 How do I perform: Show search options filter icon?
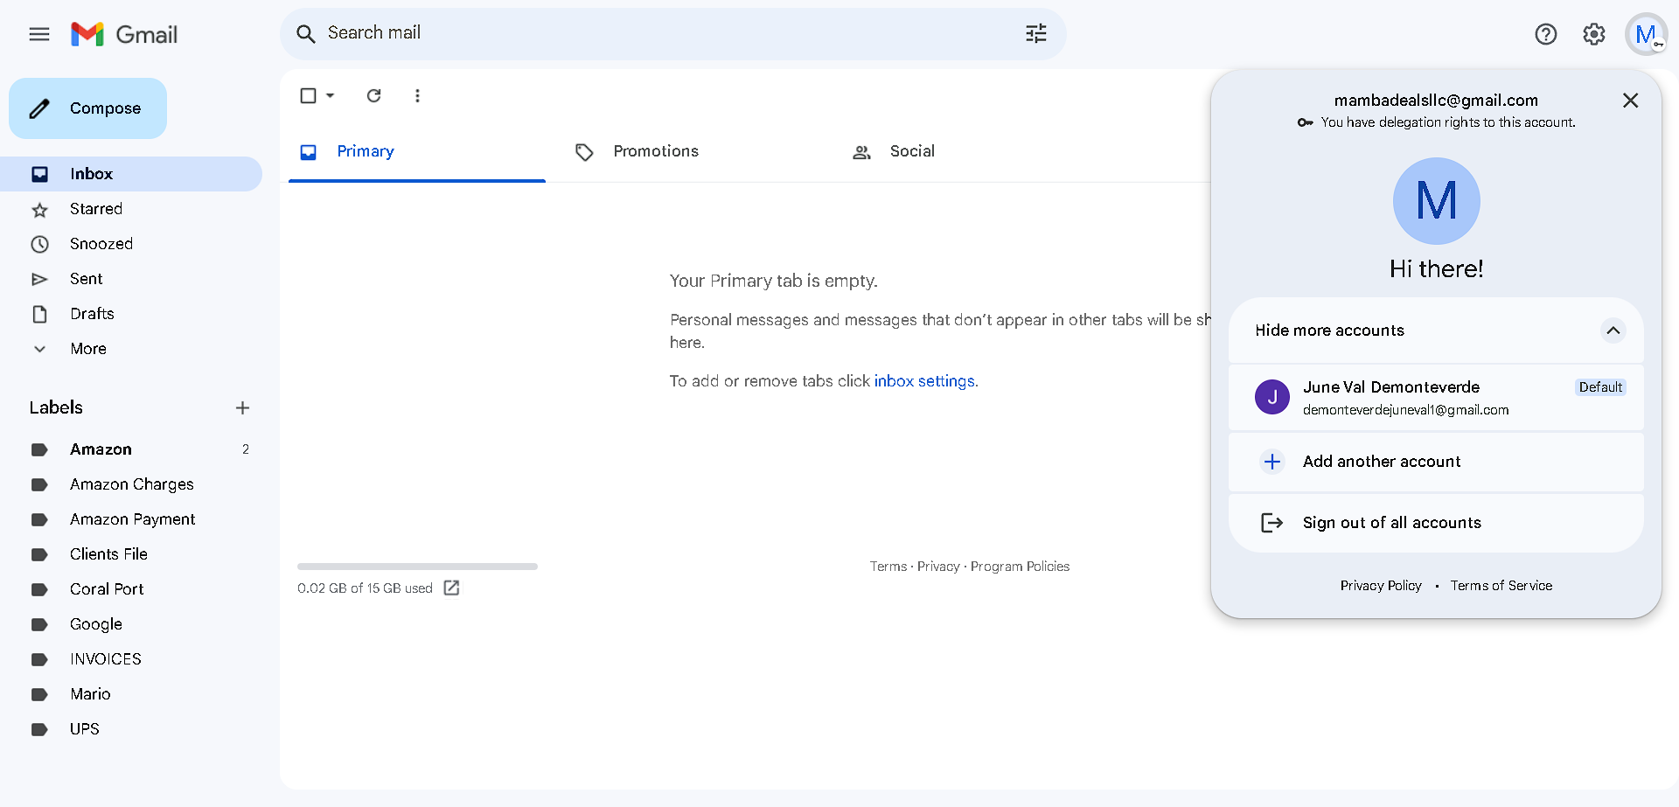coord(1036,34)
